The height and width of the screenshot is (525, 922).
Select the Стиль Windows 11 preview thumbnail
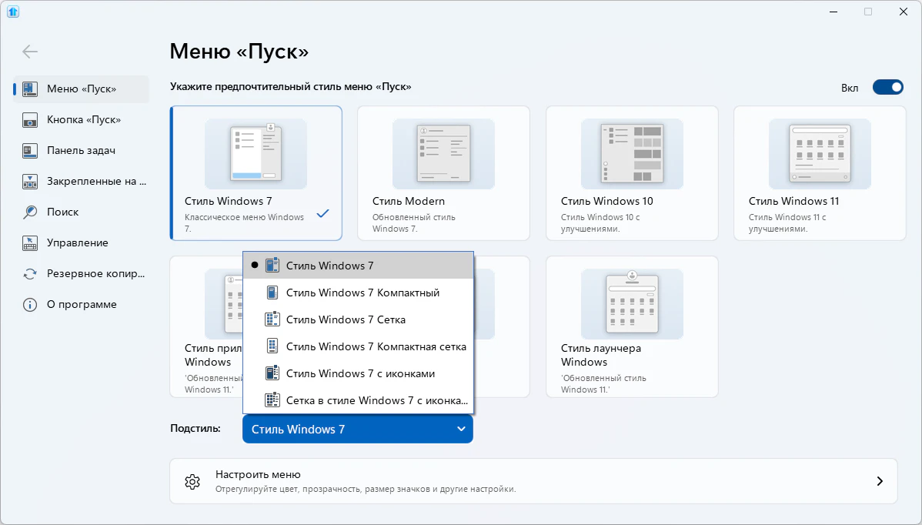tap(820, 153)
